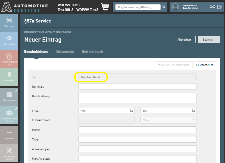Click the shopping cart icon
This screenshot has width=225, height=163.
tap(105, 7)
